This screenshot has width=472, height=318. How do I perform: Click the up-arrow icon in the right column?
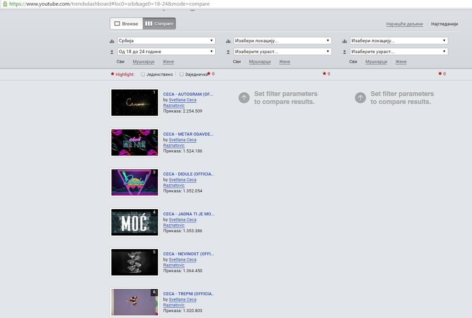pyautogui.click(x=360, y=98)
